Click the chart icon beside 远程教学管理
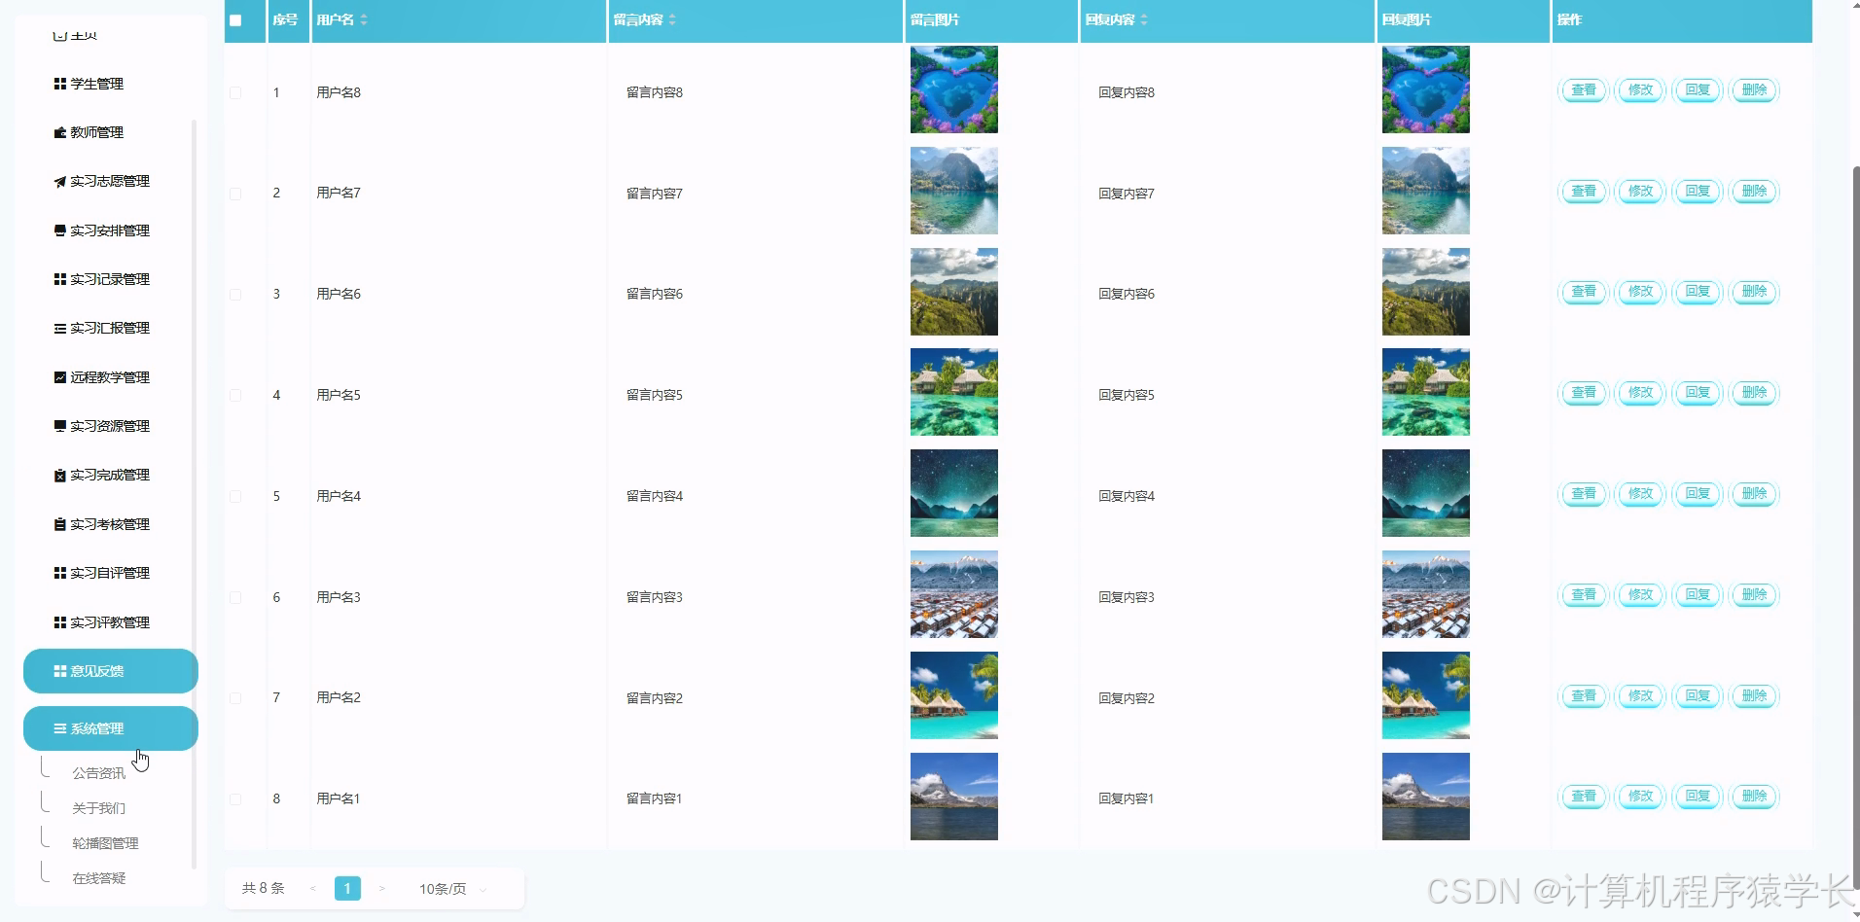 (x=60, y=377)
